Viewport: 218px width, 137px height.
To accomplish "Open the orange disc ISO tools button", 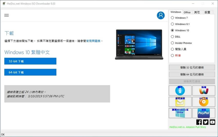I will click(204, 102).
